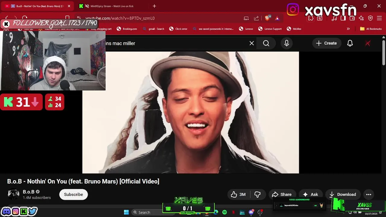Image resolution: width=386 pixels, height=217 pixels.
Task: Start voice search with the microphone icon
Action: pyautogui.click(x=286, y=43)
